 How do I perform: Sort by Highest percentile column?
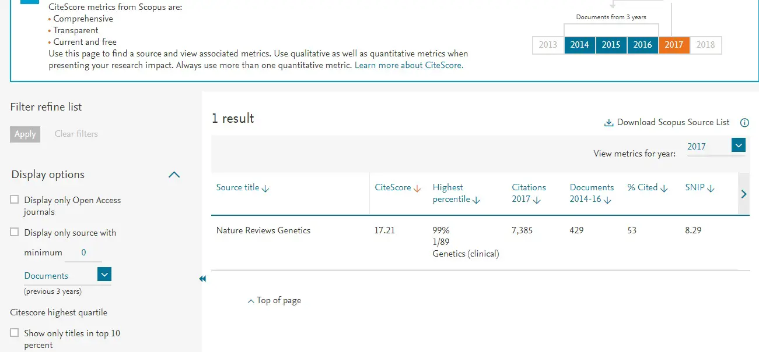[456, 193]
